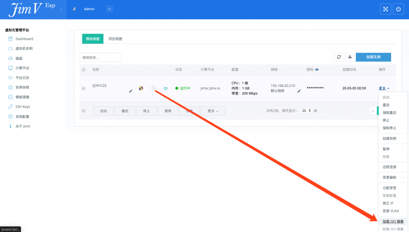
Task: Toggle password visibility eye icon
Action: coord(317,69)
